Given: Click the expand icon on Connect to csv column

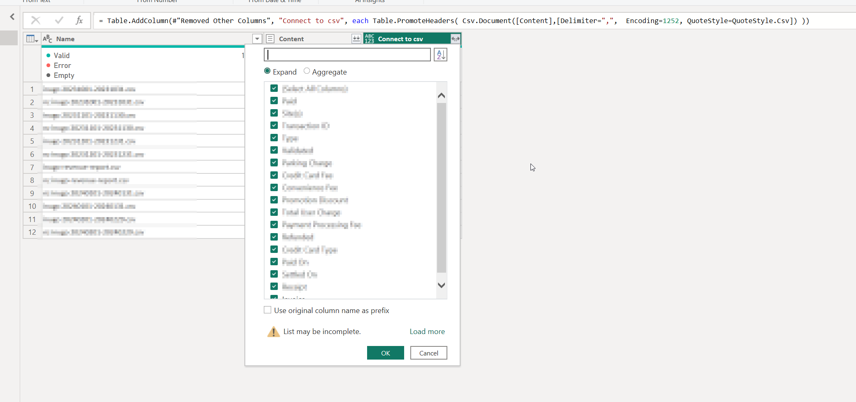Looking at the screenshot, I should point(455,39).
